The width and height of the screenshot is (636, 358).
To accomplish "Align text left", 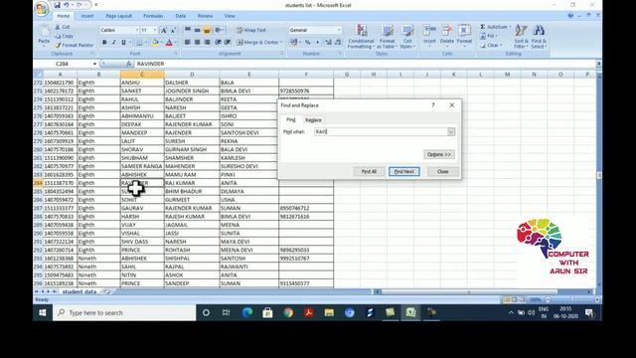I will pos(188,42).
